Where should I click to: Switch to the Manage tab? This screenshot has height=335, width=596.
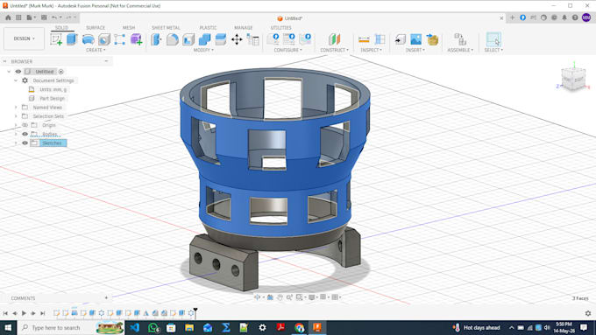tap(244, 28)
